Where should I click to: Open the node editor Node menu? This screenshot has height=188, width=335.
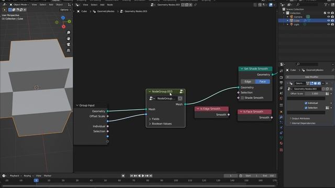tap(110, 5)
